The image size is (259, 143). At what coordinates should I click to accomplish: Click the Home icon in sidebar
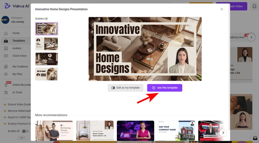pos(6,33)
